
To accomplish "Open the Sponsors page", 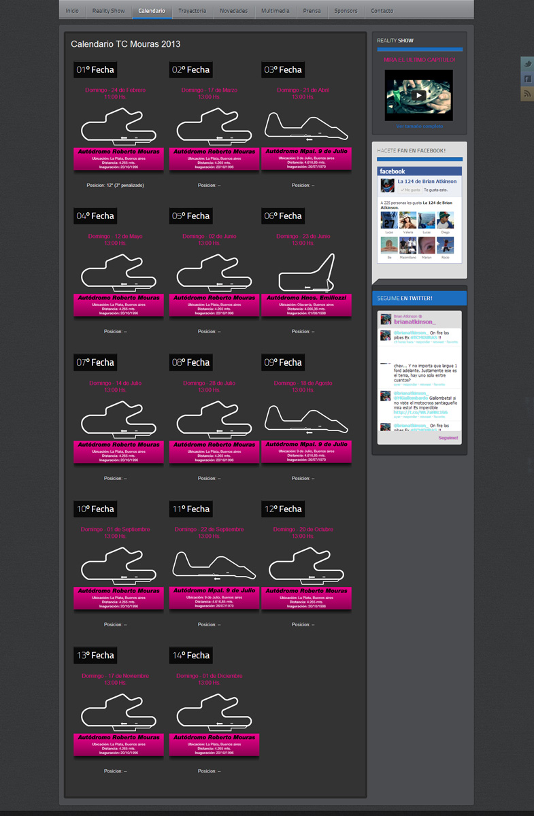I will (x=346, y=11).
